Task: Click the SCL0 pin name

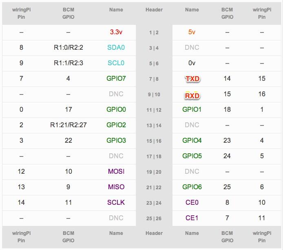Action: pos(116,63)
